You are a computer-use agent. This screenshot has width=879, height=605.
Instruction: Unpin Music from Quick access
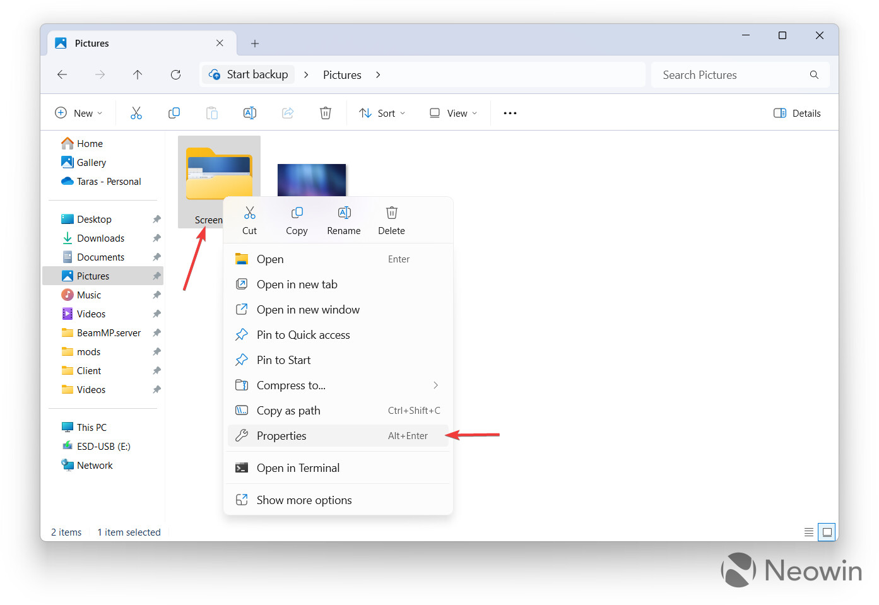[156, 295]
